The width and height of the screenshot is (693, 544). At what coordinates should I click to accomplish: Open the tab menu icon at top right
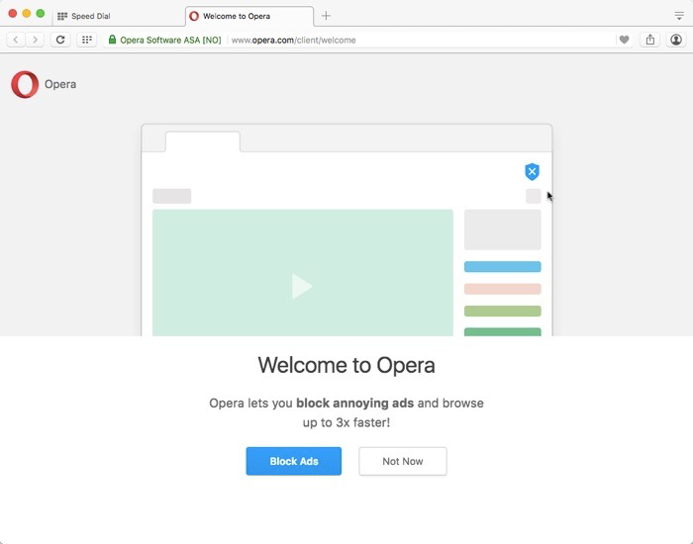679,17
